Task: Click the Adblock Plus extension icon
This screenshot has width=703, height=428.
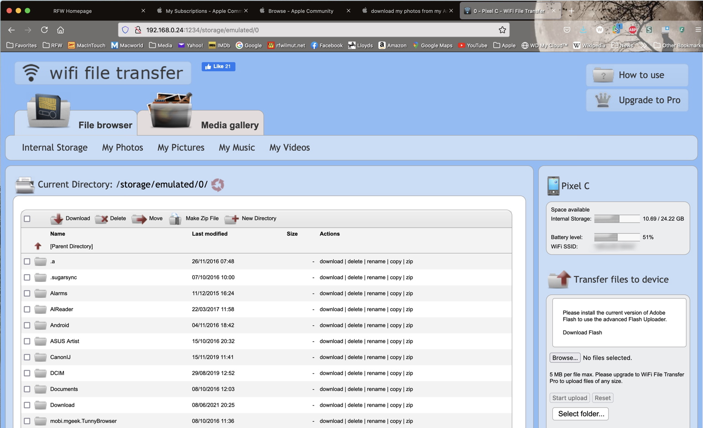Action: pyautogui.click(x=633, y=30)
